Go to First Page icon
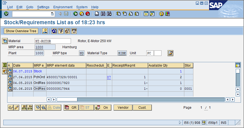244x128 pixels. [118, 14]
